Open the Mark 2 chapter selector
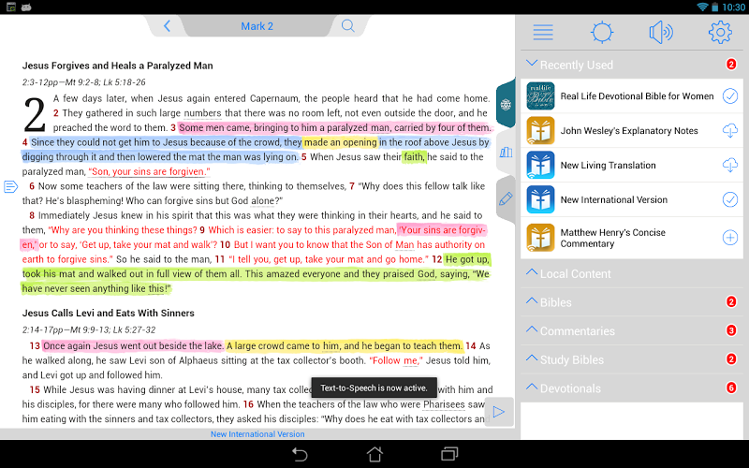 [257, 26]
